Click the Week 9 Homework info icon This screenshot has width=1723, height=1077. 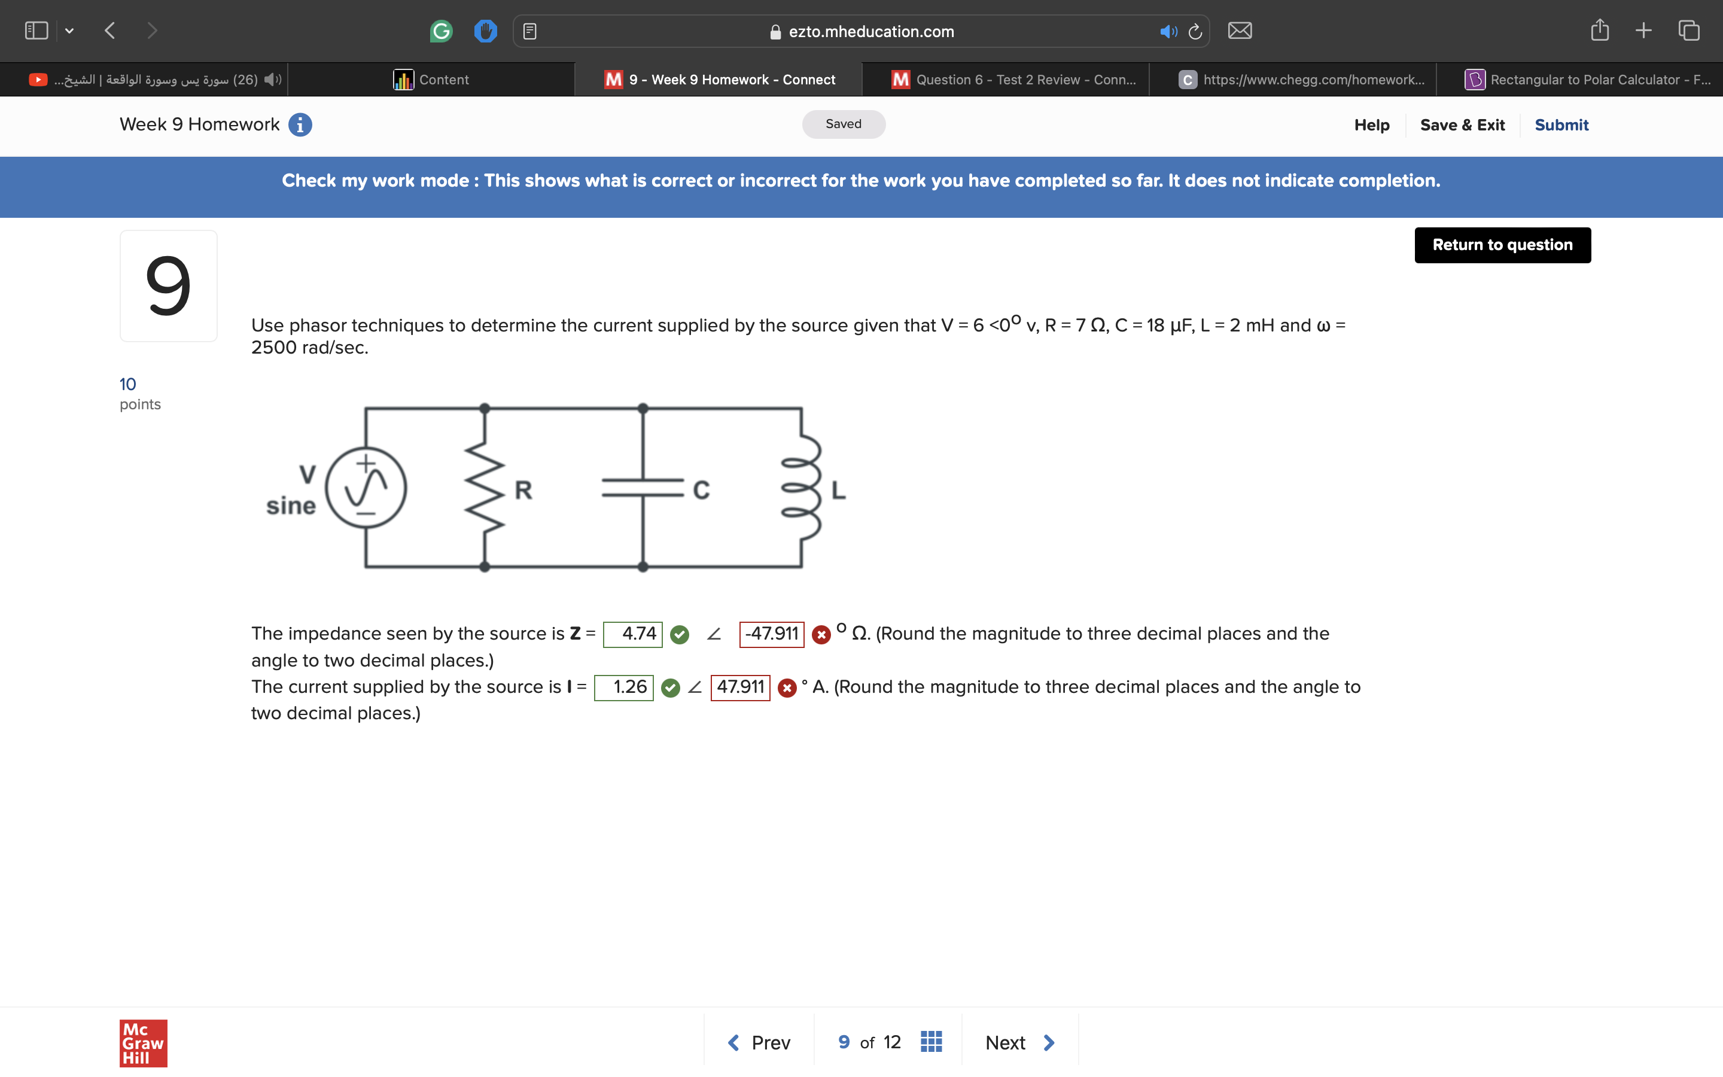pos(300,124)
